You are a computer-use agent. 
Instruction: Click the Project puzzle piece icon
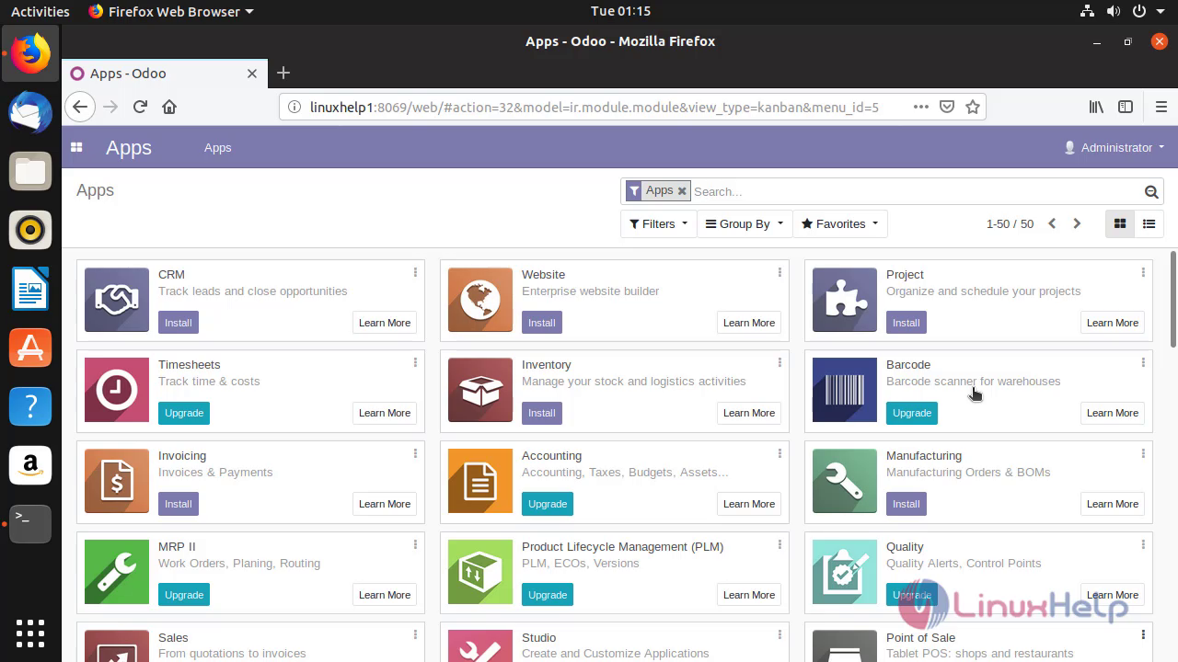click(845, 300)
